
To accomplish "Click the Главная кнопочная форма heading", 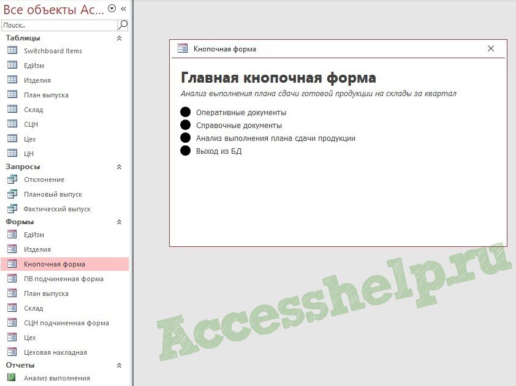I will (x=278, y=78).
